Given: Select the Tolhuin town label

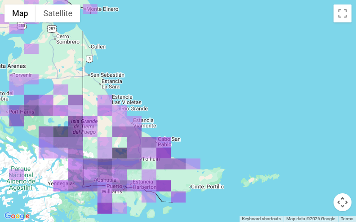Looking at the screenshot, I should point(151,159).
